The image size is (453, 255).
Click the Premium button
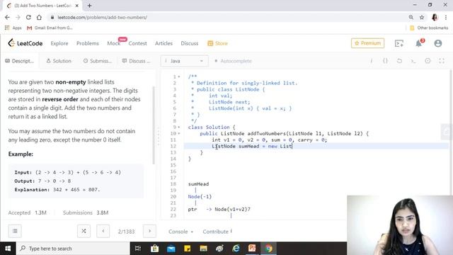[x=368, y=43]
